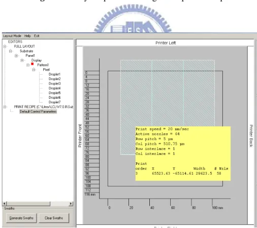257x228 pixels.
Task: Collapse the FULL LAYOUT tree node
Action: point(5,46)
